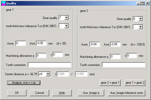Image resolution: width=151 pixels, height=100 pixels.
Task: Click gear 1 Asni field showing -0.05
Action: click(41, 43)
